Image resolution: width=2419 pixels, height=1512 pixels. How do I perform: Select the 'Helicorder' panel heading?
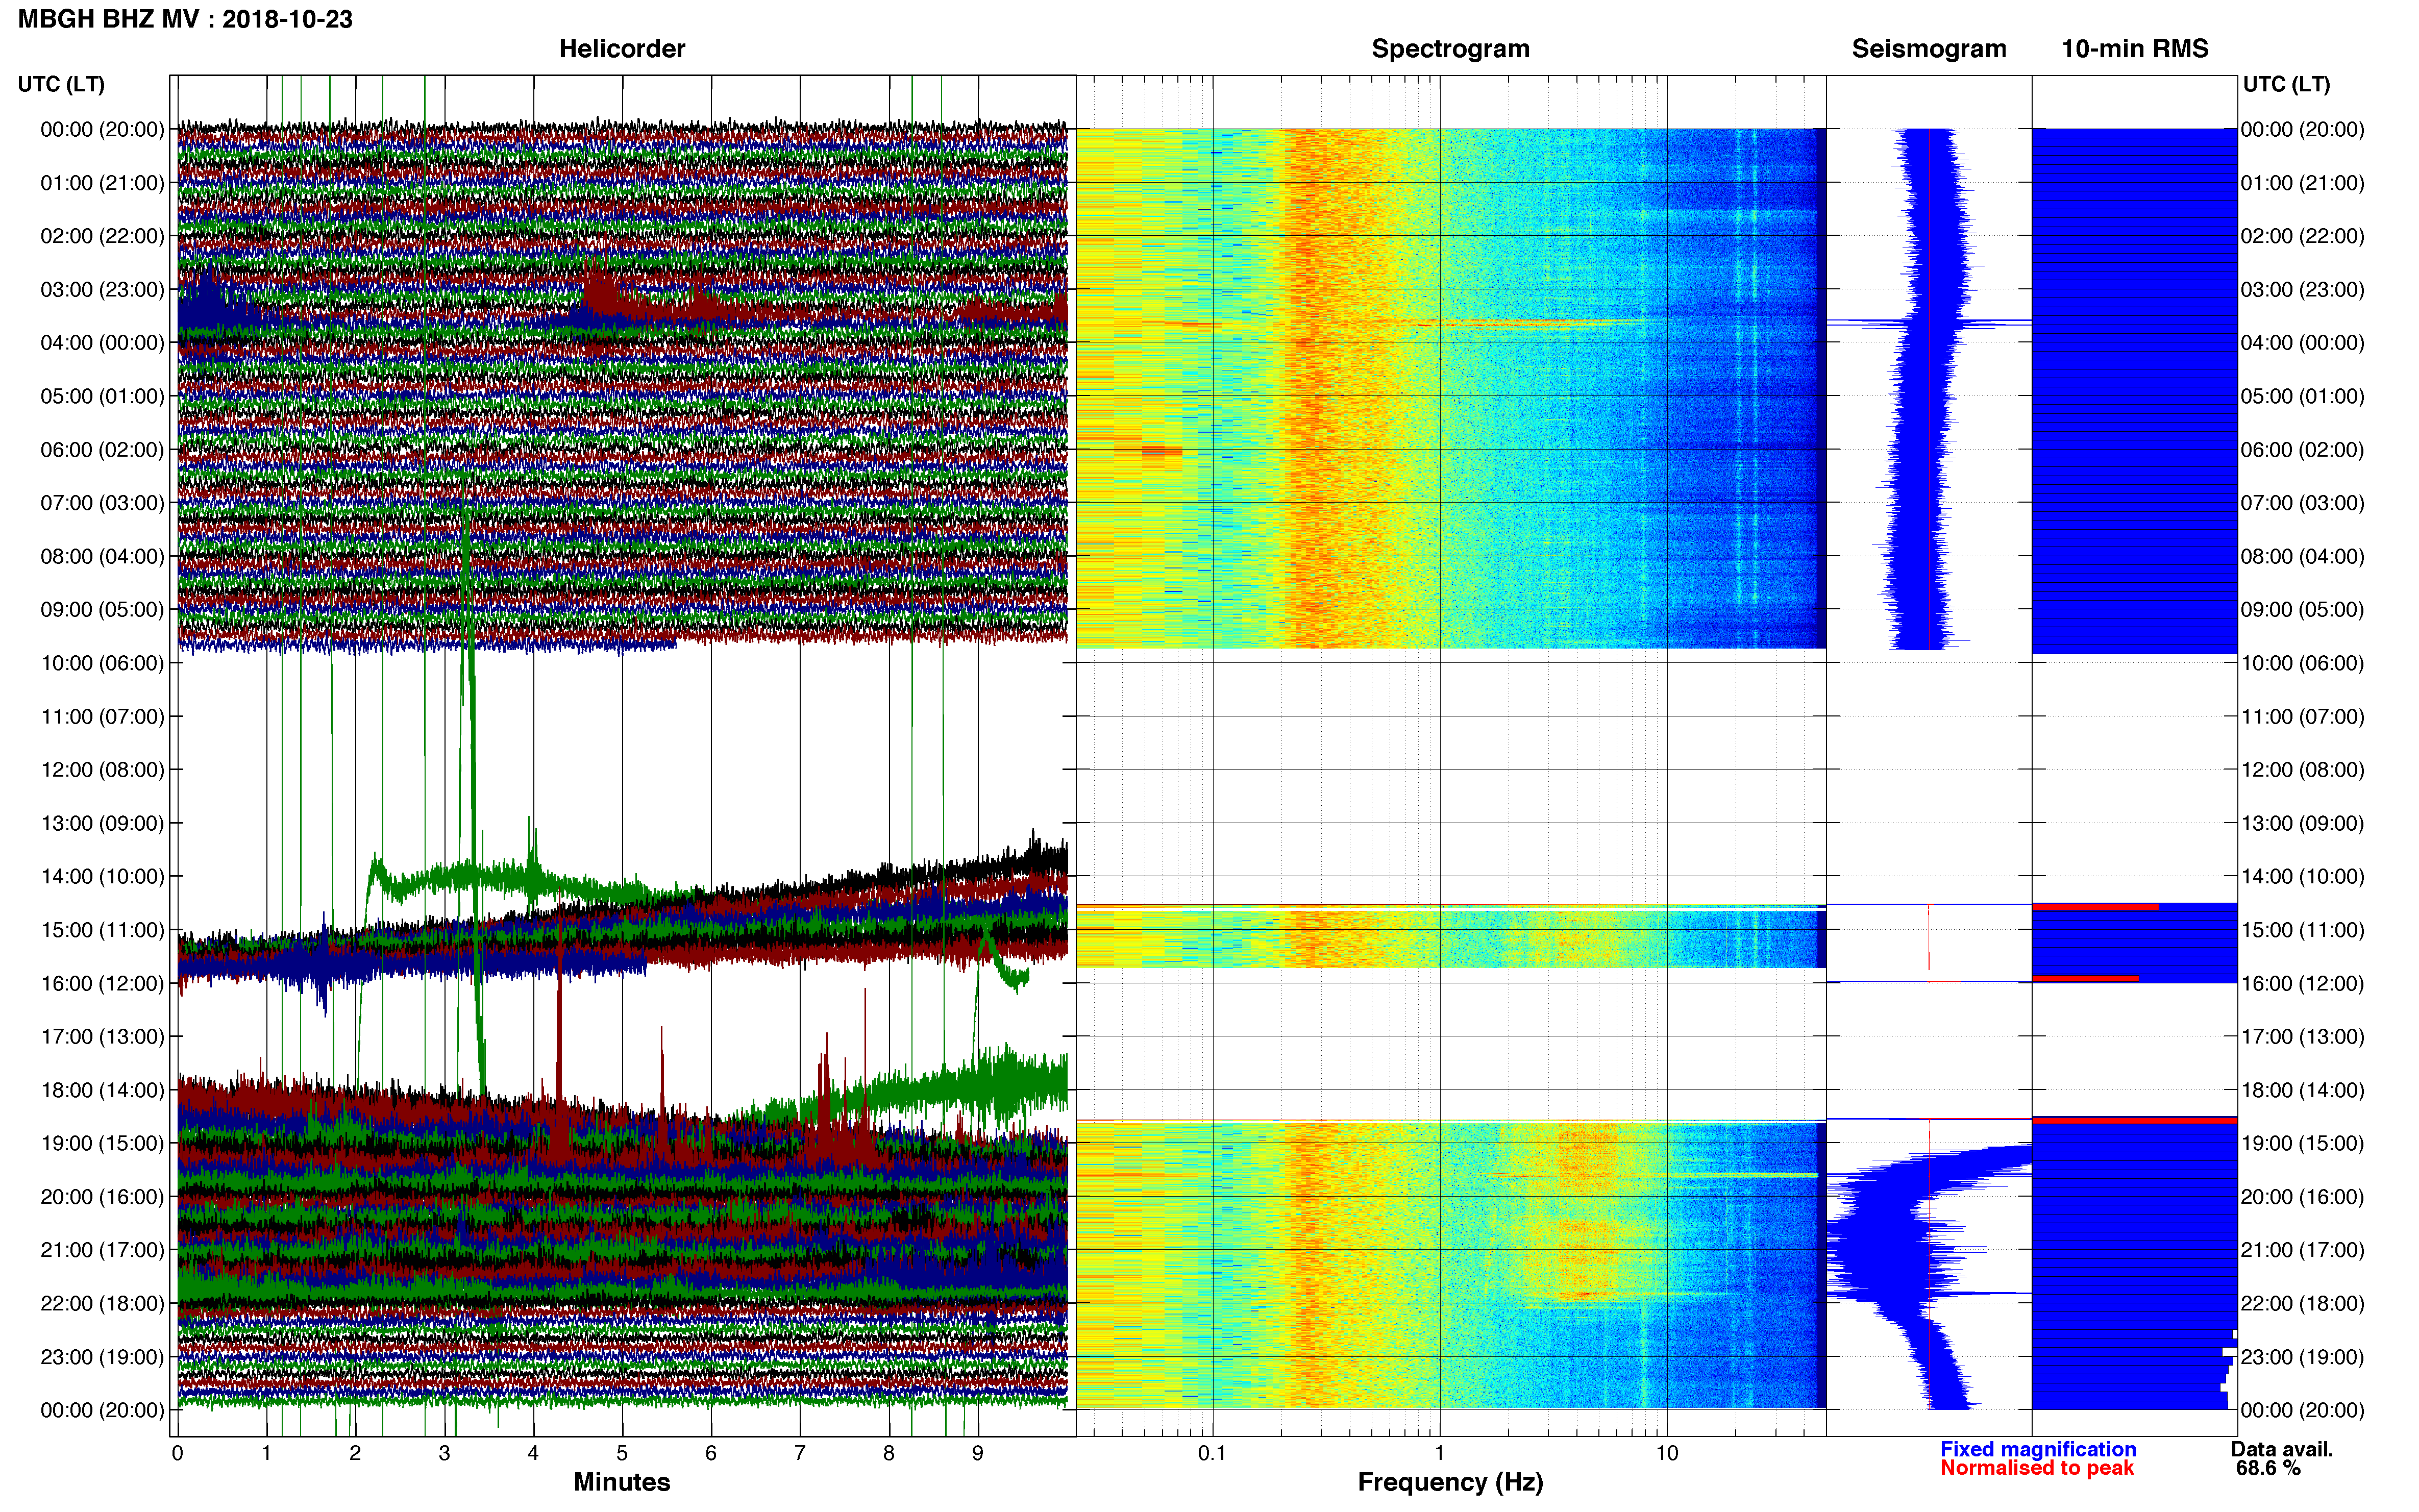click(621, 48)
